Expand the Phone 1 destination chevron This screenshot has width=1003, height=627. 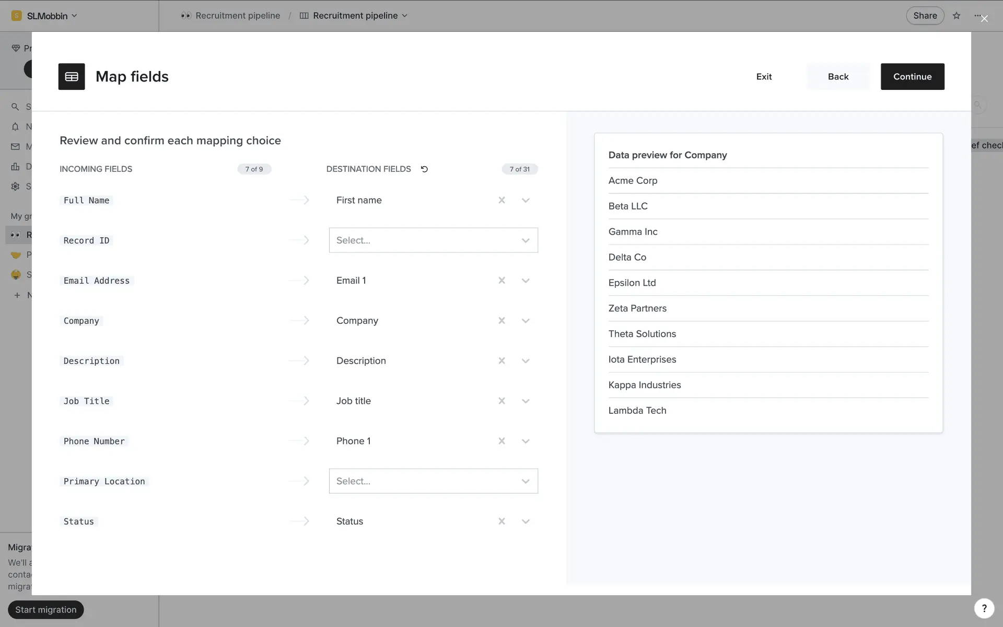tap(526, 441)
